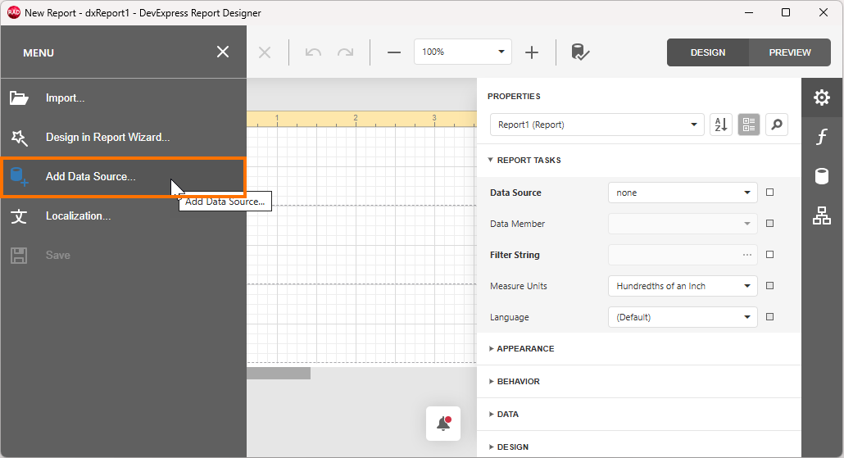Expand the BEHAVIOR section

(x=514, y=382)
